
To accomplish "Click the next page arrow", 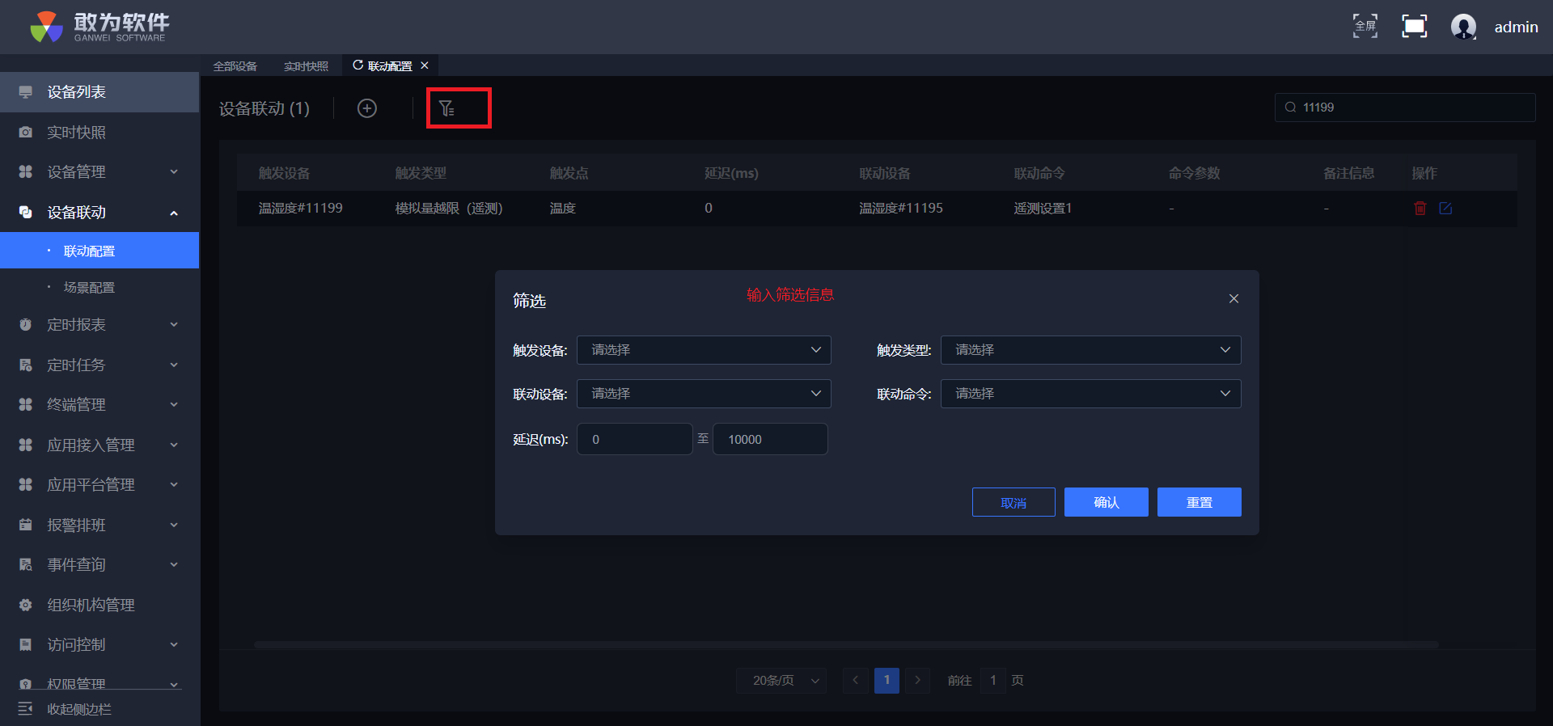I will (x=917, y=681).
